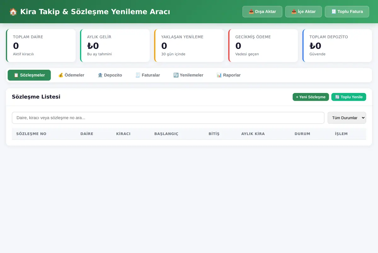Select the Aylık Gelir stat card

click(115, 46)
